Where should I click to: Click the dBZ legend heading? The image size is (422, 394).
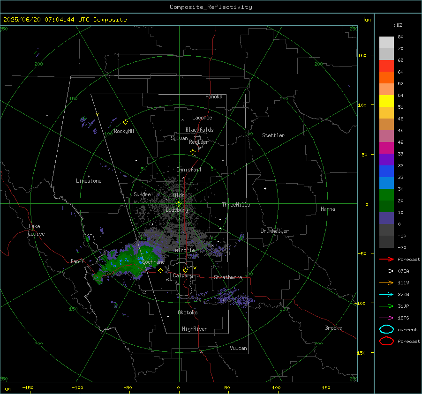pyautogui.click(x=398, y=25)
